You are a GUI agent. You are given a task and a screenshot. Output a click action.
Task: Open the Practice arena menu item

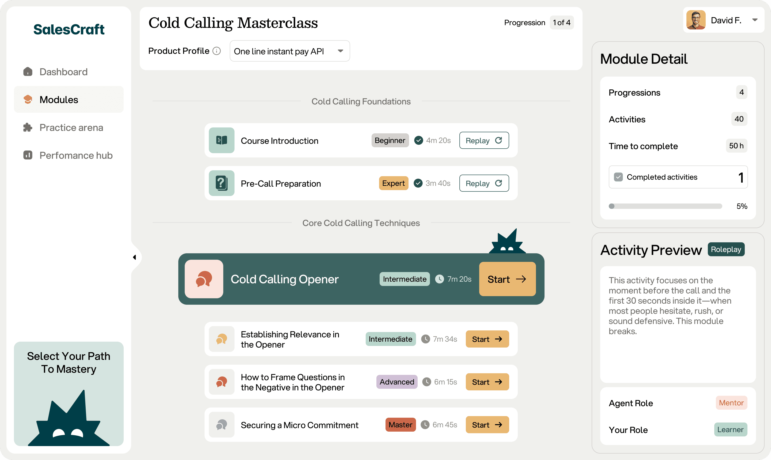pyautogui.click(x=71, y=127)
